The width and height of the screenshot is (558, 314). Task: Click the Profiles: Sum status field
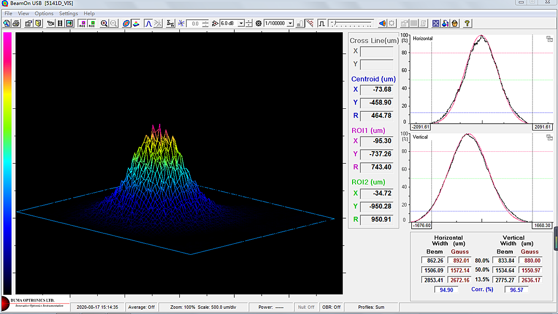371,307
